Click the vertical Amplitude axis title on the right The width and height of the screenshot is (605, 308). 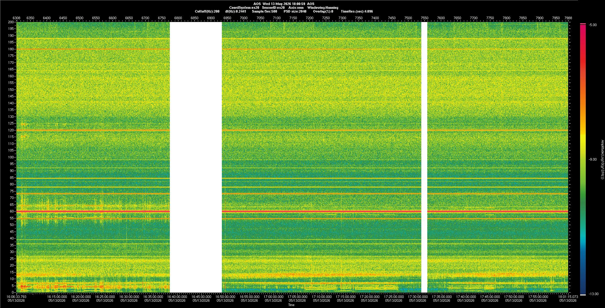(x=602, y=159)
